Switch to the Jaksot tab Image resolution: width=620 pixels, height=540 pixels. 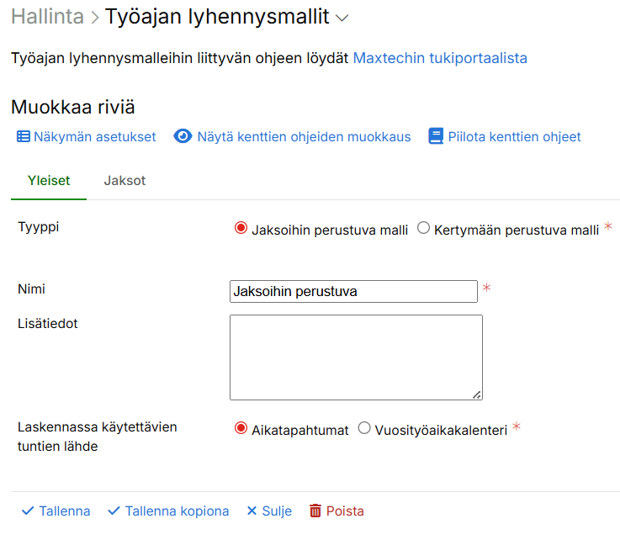pos(125,181)
